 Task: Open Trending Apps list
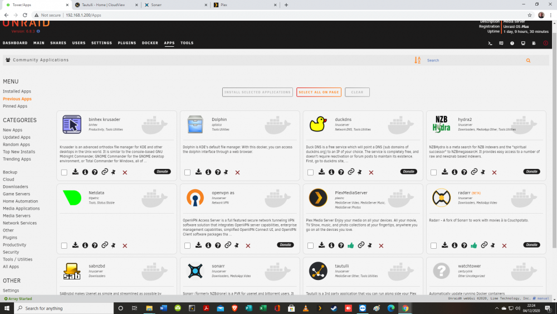click(x=17, y=159)
